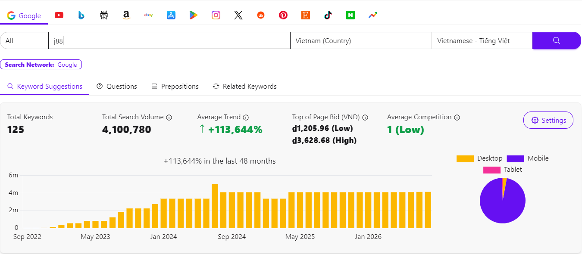The height and width of the screenshot is (254, 582).
Task: Toggle the Mobile legend item in chart
Action: point(528,158)
